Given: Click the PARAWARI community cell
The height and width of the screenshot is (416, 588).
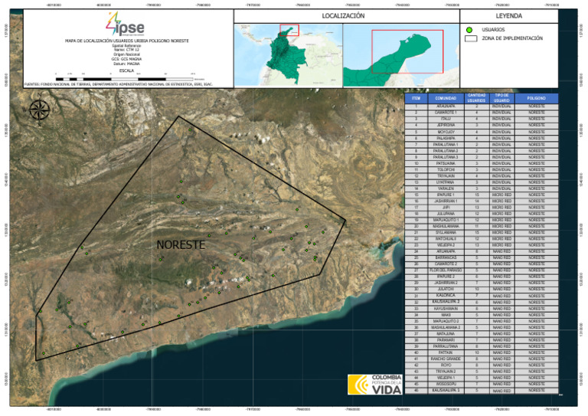Looking at the screenshot, I should [x=446, y=340].
